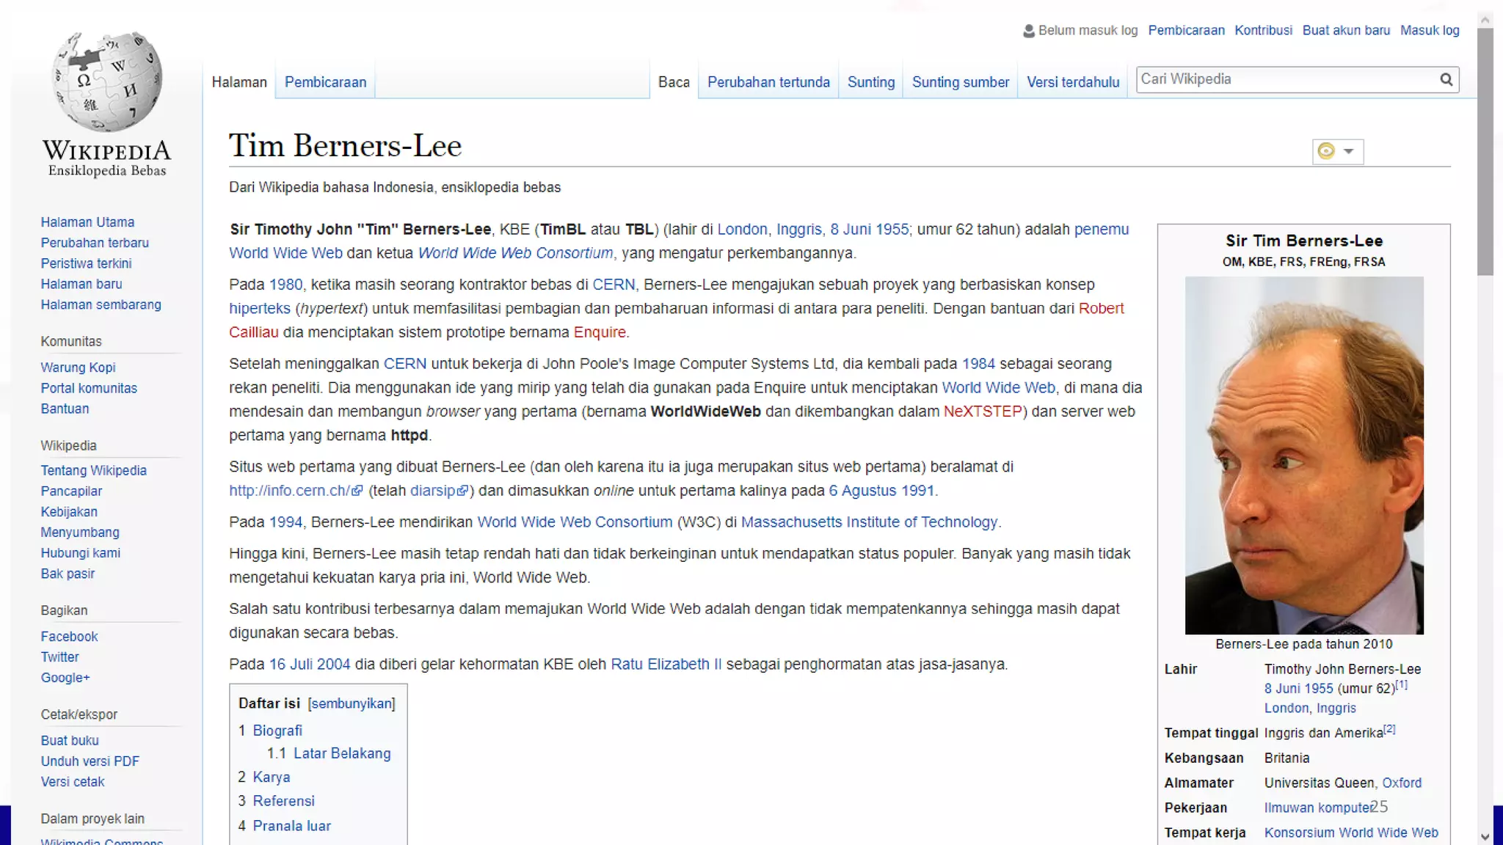The height and width of the screenshot is (845, 1503).
Task: Click scrollbar down arrow
Action: 1485,836
